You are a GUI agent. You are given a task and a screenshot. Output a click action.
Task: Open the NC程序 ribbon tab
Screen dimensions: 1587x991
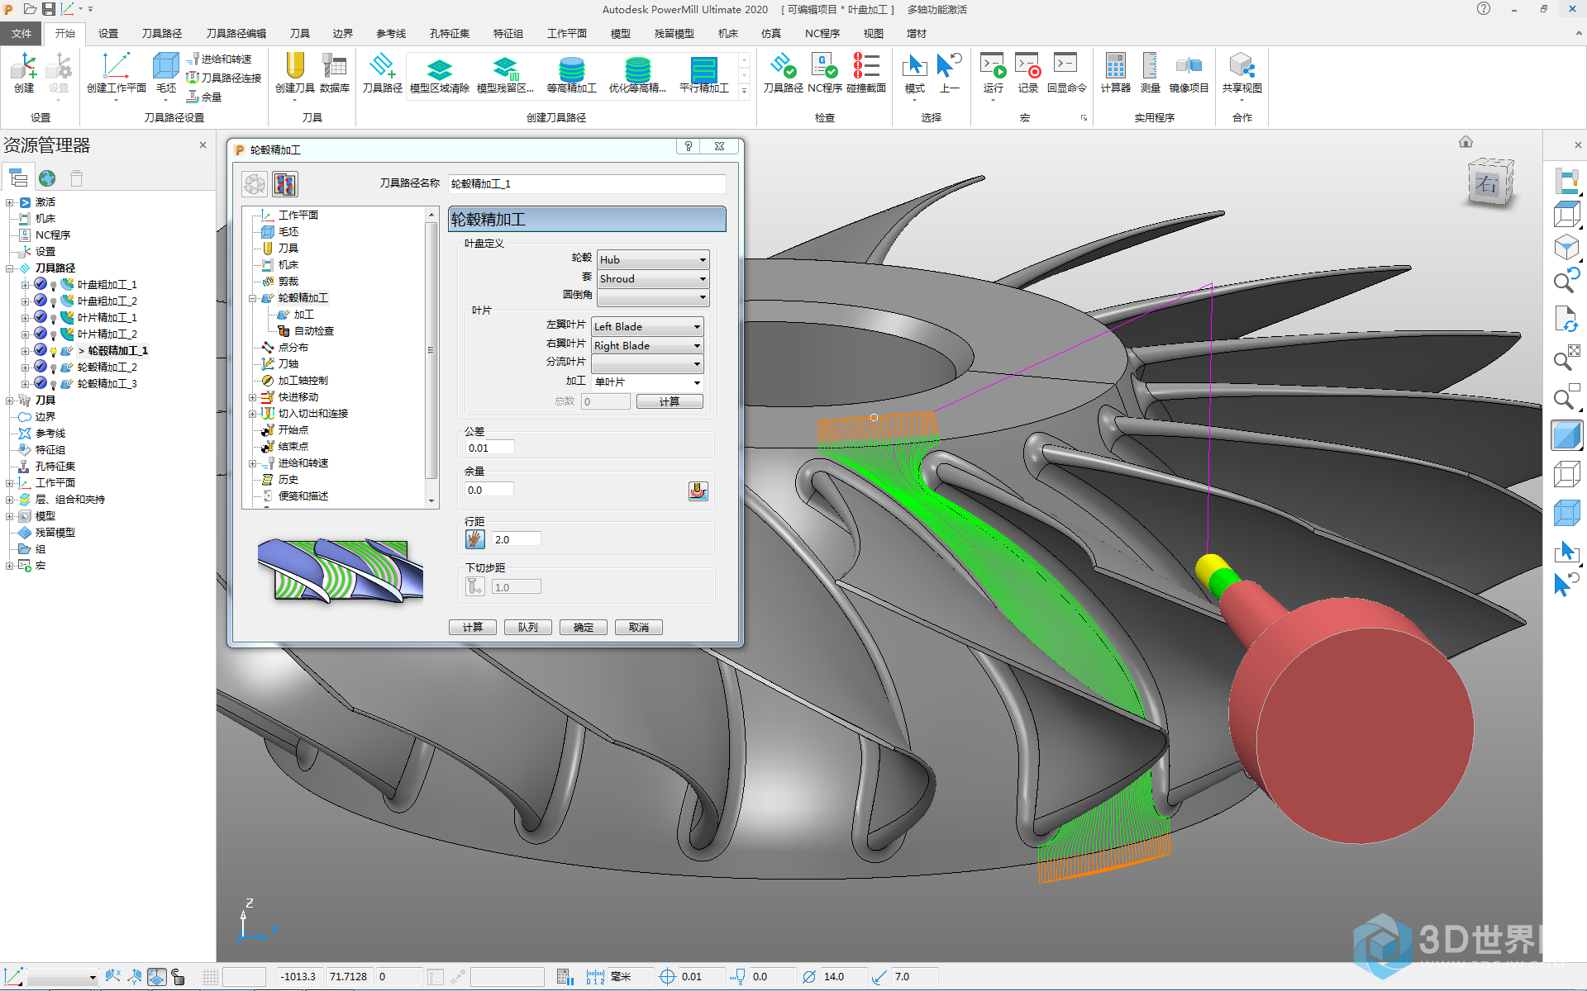coord(822,33)
